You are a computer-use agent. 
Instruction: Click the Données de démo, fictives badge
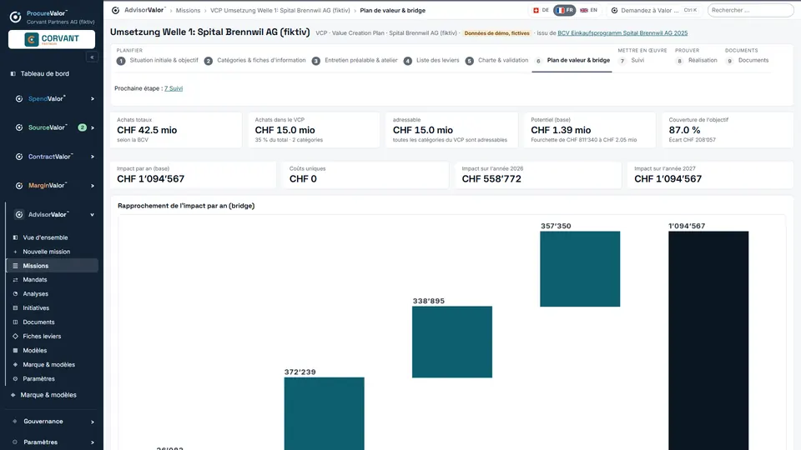pos(496,33)
